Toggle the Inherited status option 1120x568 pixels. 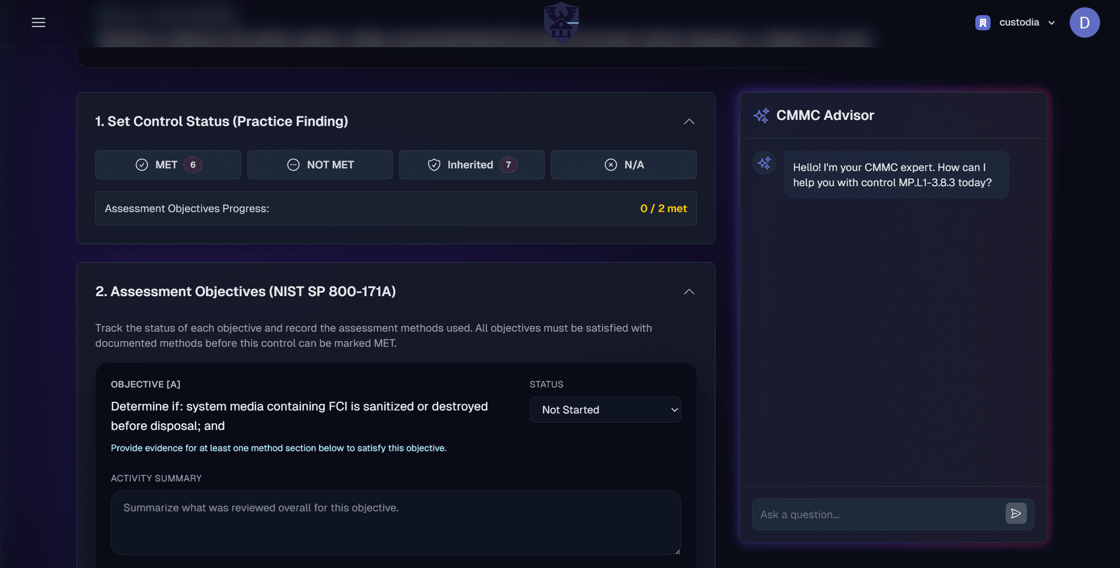pyautogui.click(x=471, y=164)
